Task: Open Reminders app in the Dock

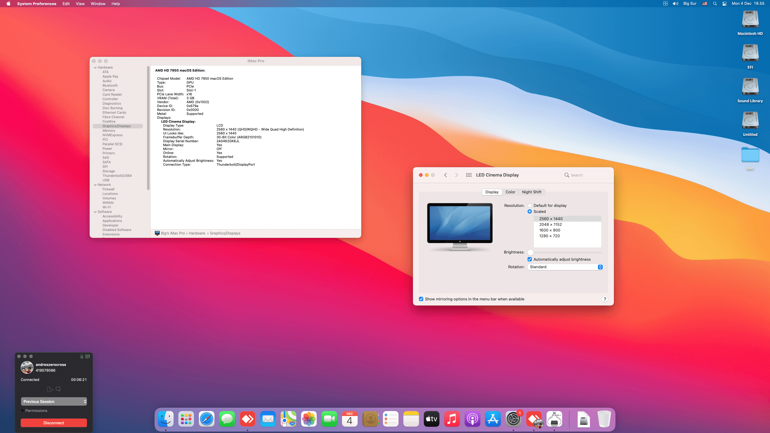Action: click(x=391, y=419)
